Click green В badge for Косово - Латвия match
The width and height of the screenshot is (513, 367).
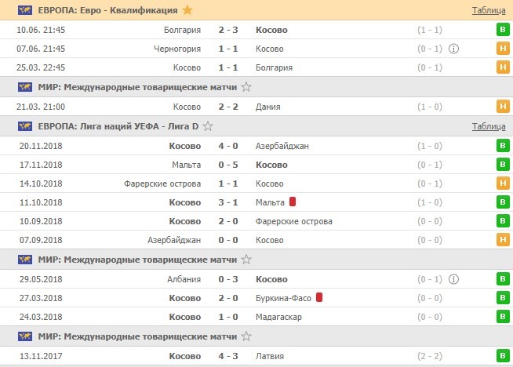(502, 355)
